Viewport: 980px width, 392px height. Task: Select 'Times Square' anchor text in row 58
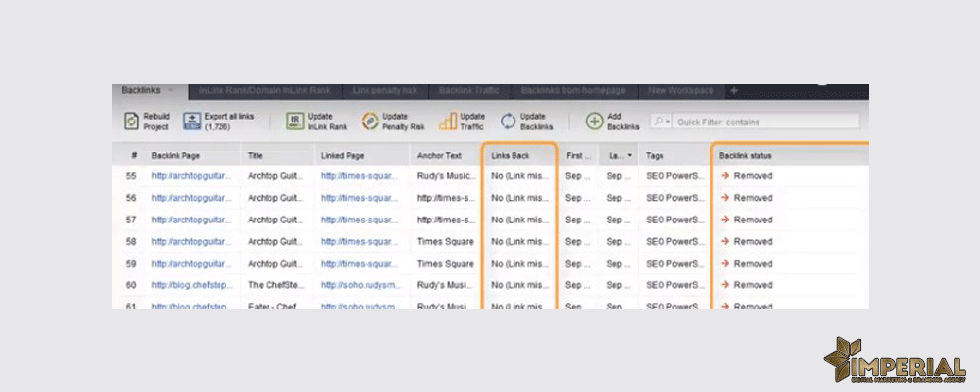point(446,241)
